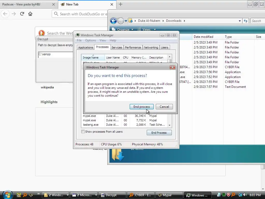The height and width of the screenshot is (199, 265).
Task: Reload the page with the refresh icon
Action: [x=22, y=14]
